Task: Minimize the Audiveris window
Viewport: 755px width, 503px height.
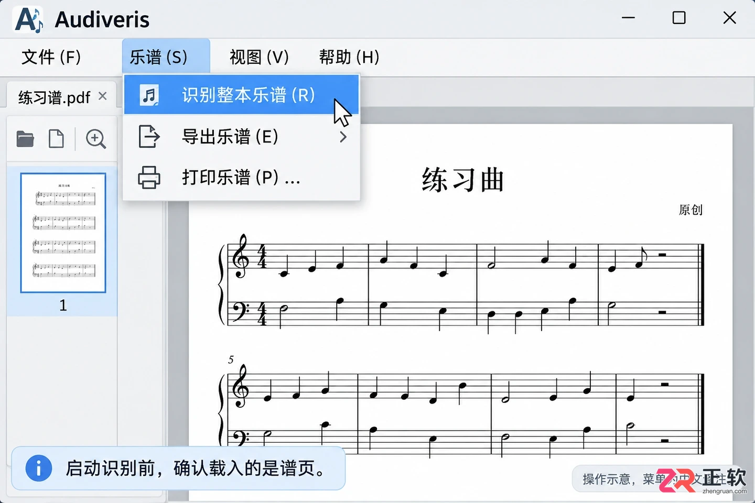Action: point(628,18)
